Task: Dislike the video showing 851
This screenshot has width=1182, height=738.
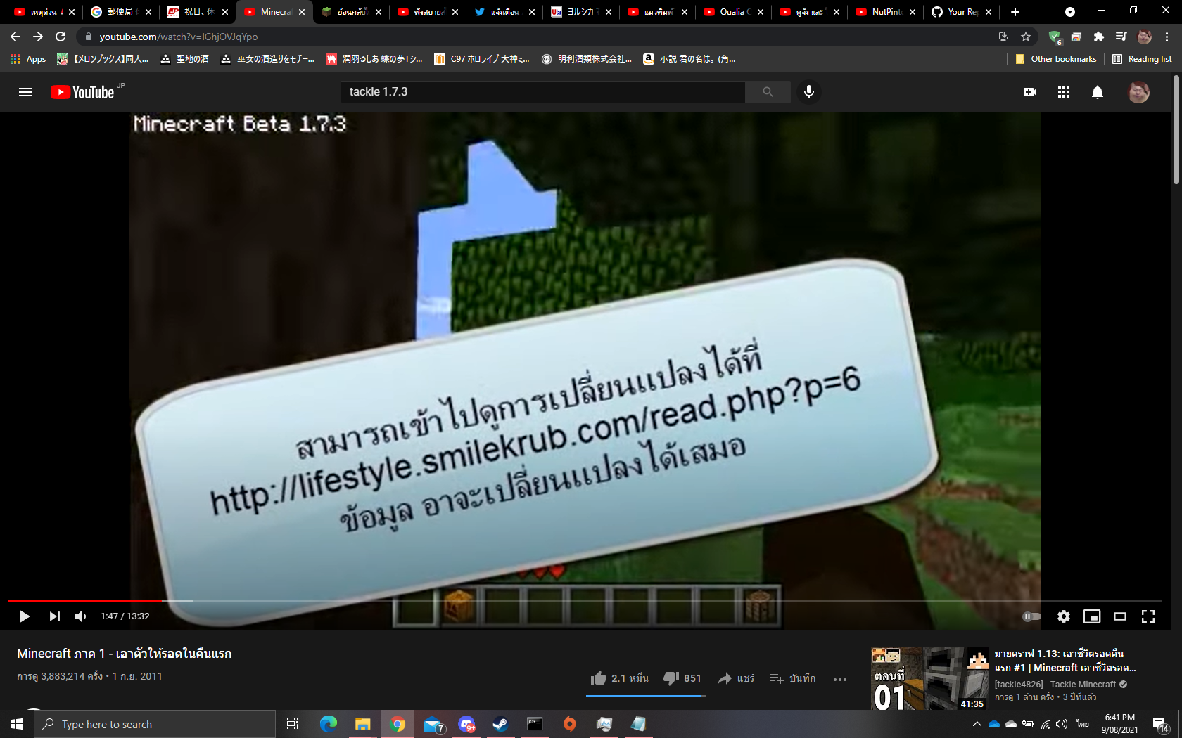Action: 682,678
